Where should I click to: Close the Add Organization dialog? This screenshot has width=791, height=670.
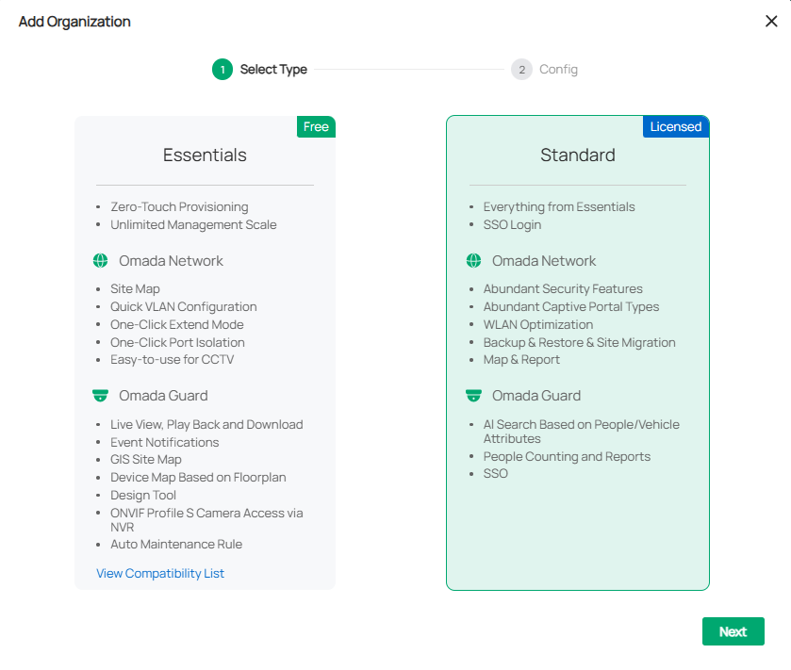pyautogui.click(x=771, y=21)
